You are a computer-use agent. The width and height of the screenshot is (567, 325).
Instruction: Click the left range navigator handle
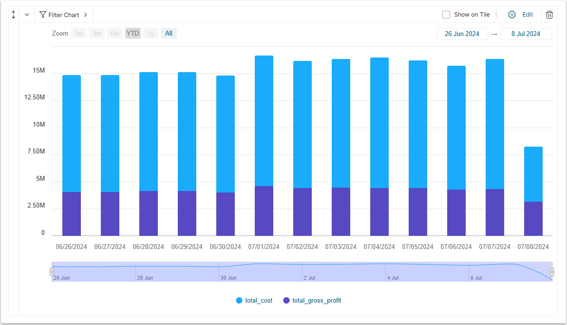tap(52, 272)
